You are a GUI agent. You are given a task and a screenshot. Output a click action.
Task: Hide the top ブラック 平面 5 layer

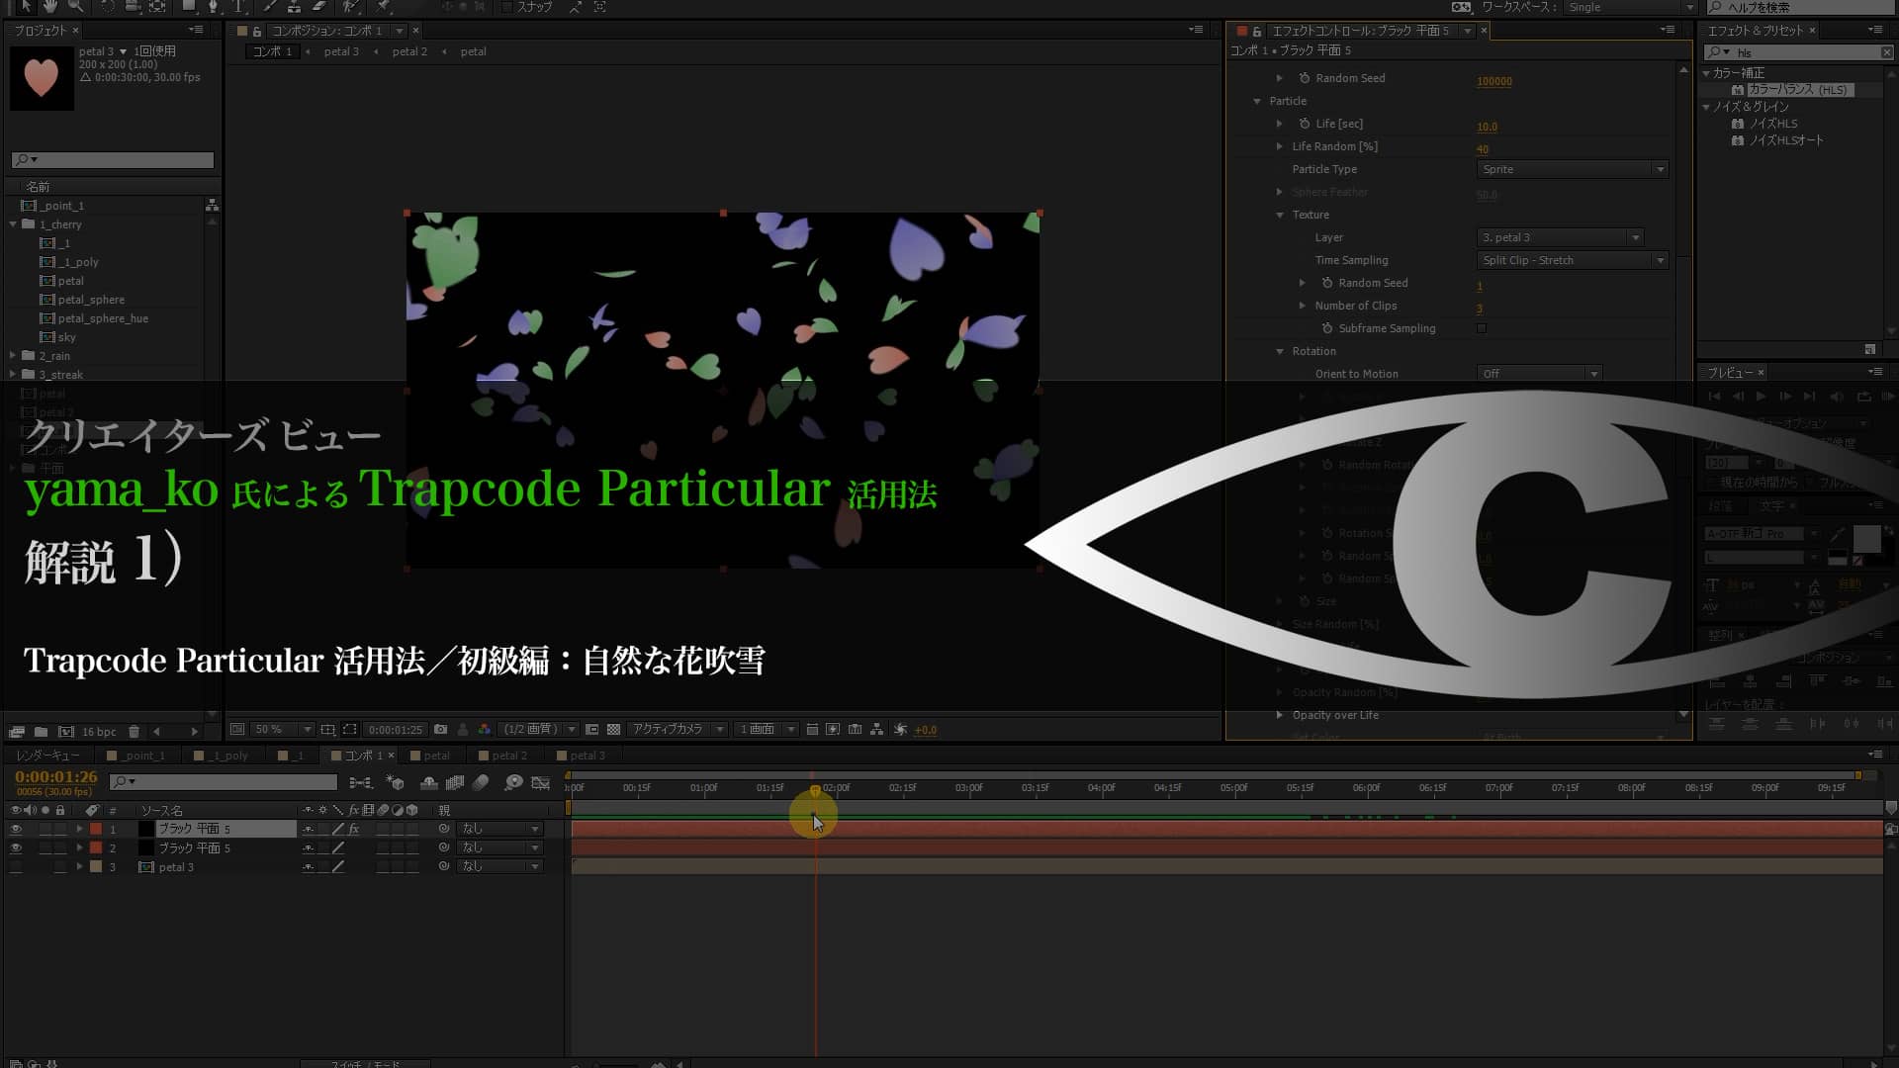pyautogui.click(x=17, y=829)
